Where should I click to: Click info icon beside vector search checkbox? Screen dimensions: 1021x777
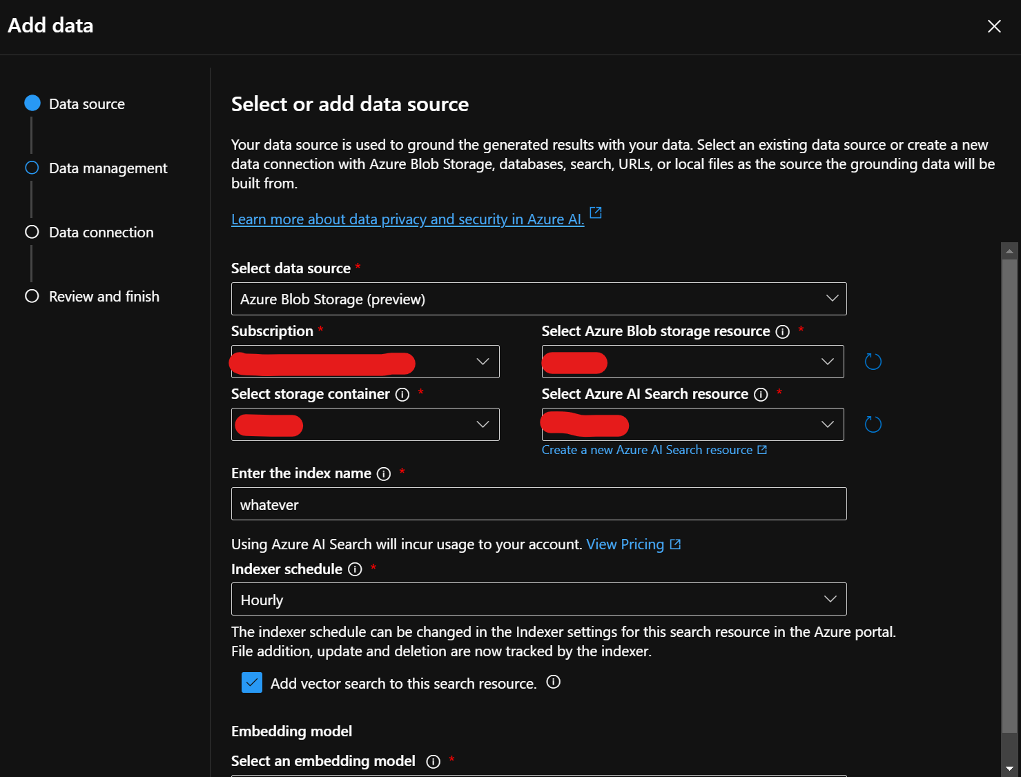553,682
